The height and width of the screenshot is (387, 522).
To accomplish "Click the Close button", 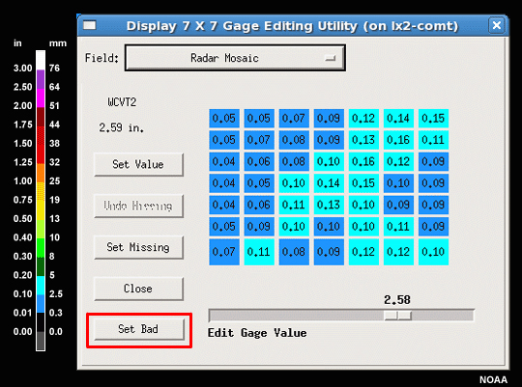I will pyautogui.click(x=138, y=289).
